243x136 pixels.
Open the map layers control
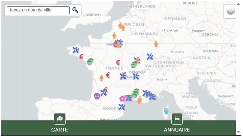click(230, 11)
